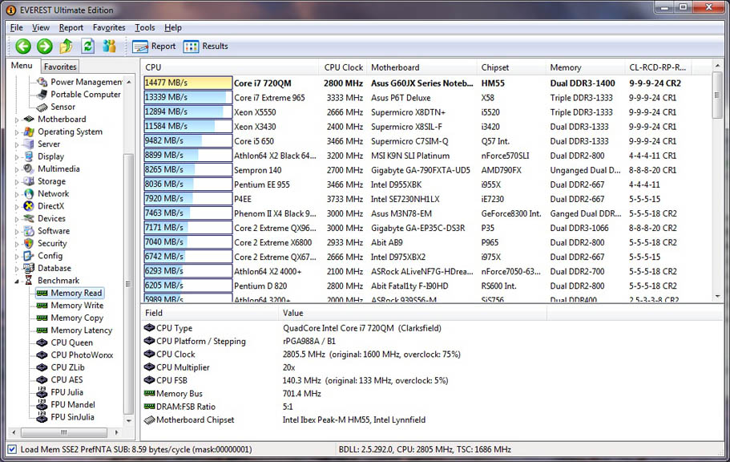
Task: Select the Benchmark hourglass icon
Action: 29,281
